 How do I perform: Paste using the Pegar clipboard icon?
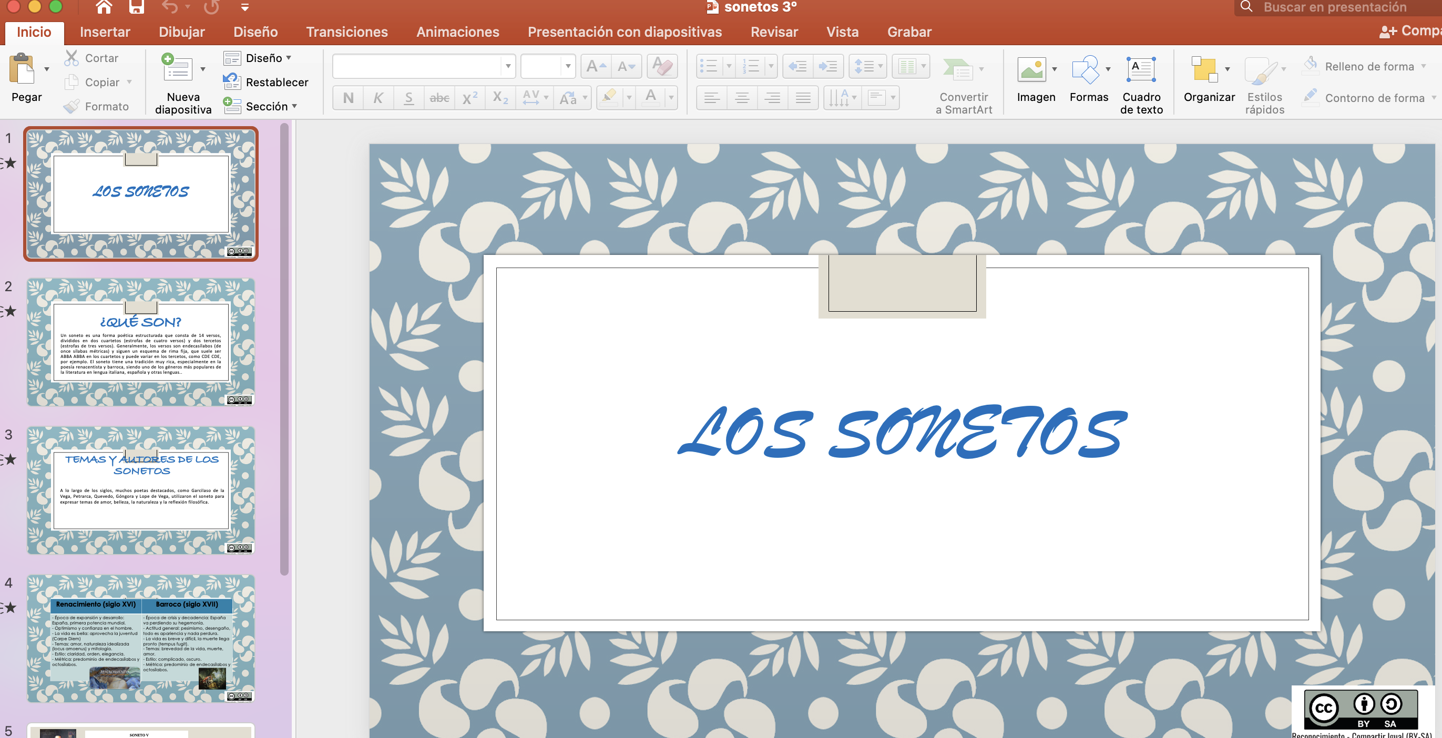point(23,69)
